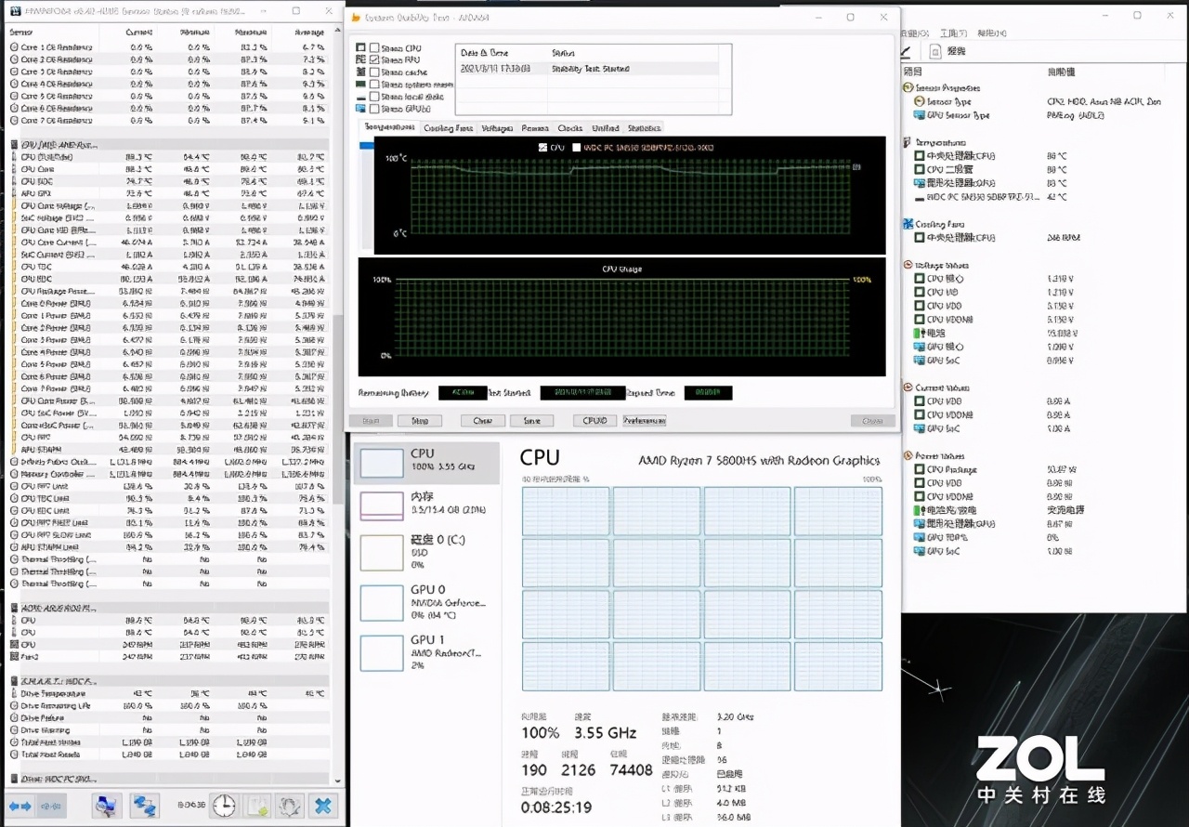The height and width of the screenshot is (827, 1189).
Task: Click the blue left-right arrows button in HWiNFO
Action: pyautogui.click(x=20, y=806)
